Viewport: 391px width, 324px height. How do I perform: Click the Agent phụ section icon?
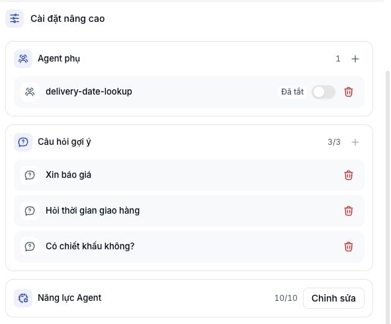[x=23, y=59]
